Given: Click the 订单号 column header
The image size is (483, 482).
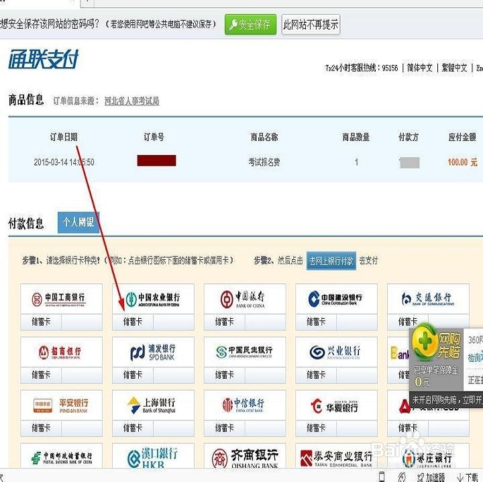Looking at the screenshot, I should (x=154, y=137).
